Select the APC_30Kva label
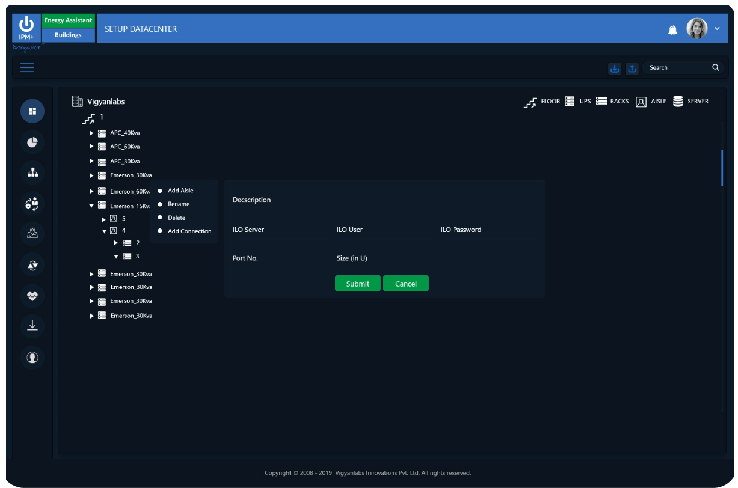The image size is (738, 488). pyautogui.click(x=125, y=162)
